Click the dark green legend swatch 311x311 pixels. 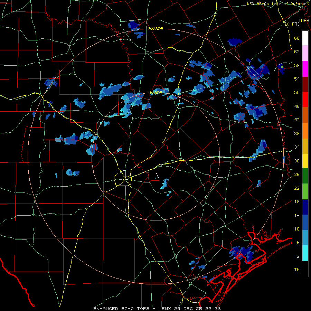tap(305, 176)
